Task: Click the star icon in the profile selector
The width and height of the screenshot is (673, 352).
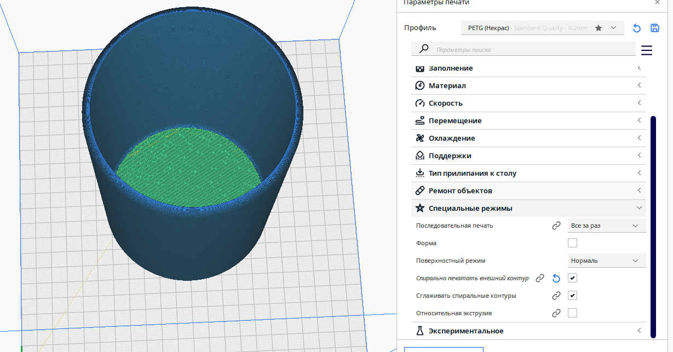Action: pyautogui.click(x=599, y=28)
